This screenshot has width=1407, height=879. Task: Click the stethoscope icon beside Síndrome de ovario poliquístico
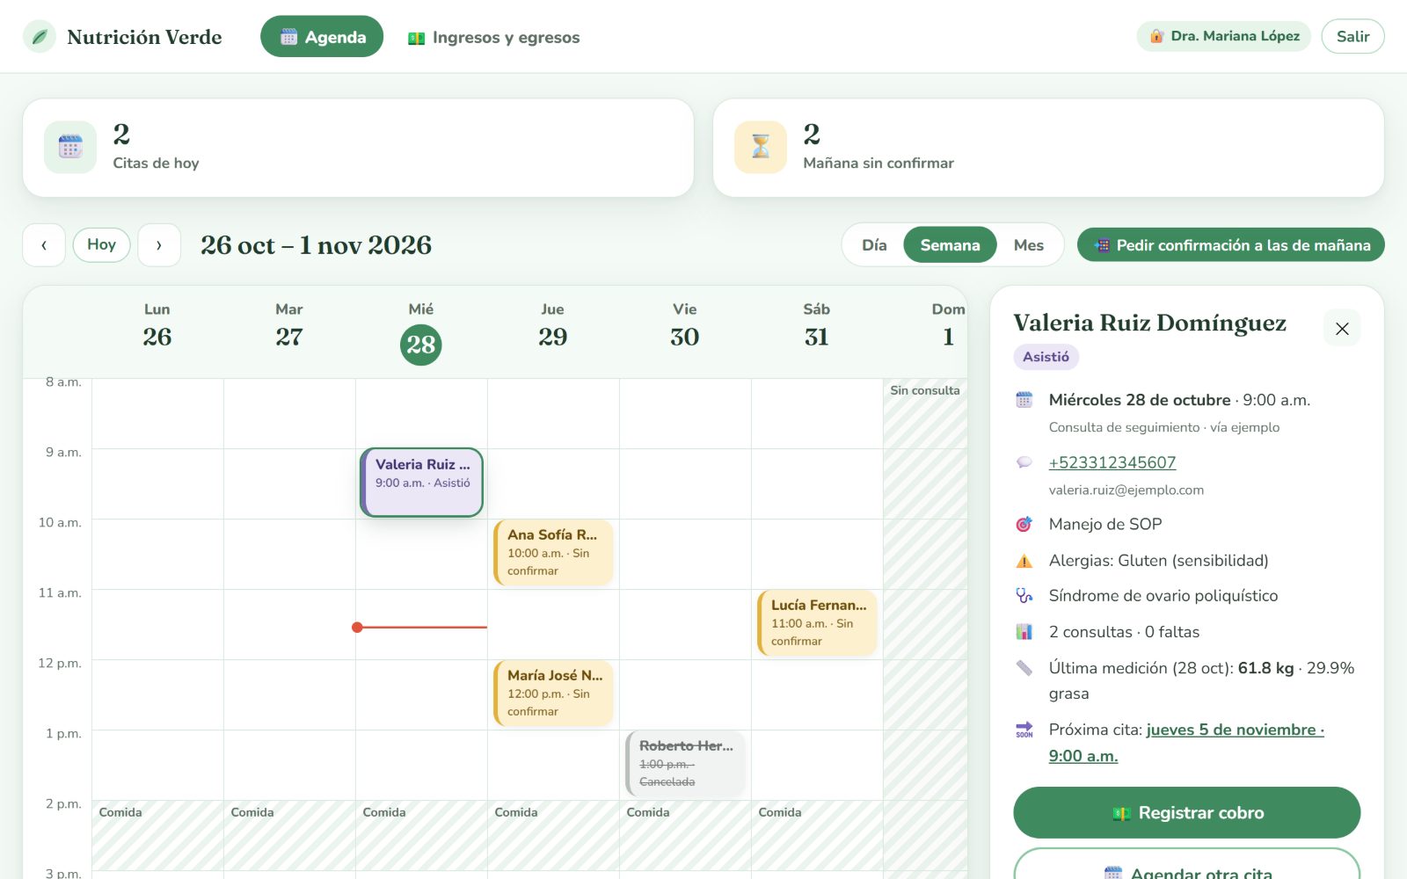[x=1024, y=596]
